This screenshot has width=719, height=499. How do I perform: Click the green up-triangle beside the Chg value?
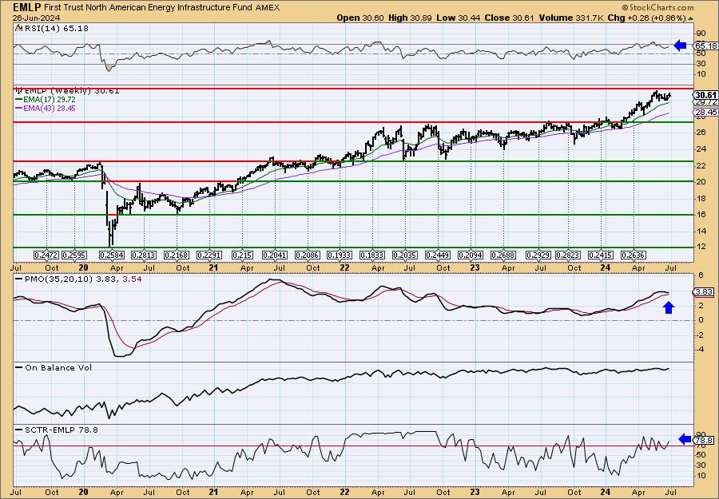pos(690,18)
